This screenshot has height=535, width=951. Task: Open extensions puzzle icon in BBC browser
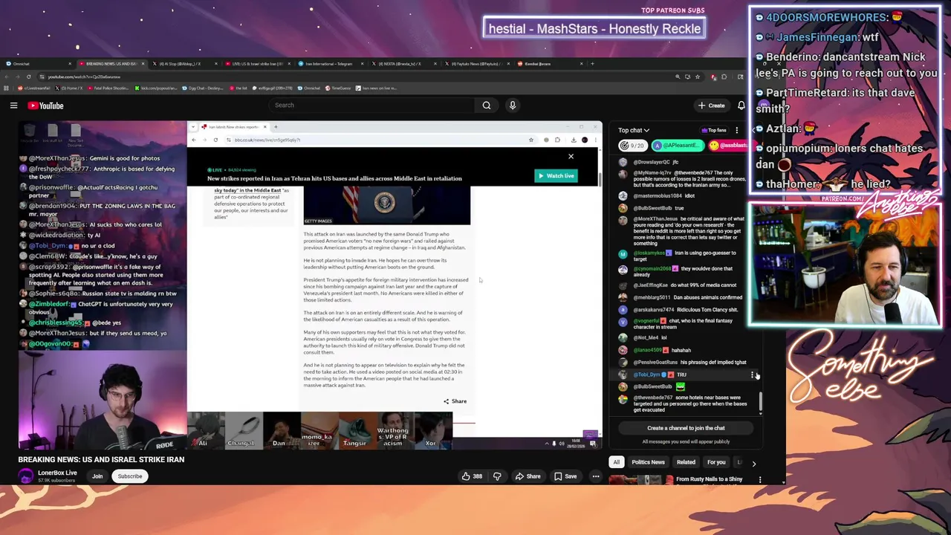click(x=558, y=140)
